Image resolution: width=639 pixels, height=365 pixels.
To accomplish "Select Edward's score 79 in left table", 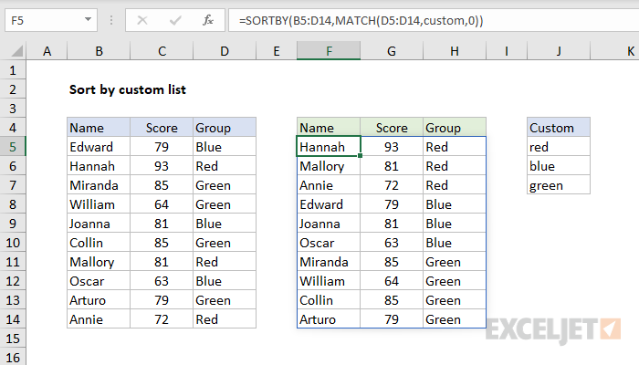I will pyautogui.click(x=162, y=147).
